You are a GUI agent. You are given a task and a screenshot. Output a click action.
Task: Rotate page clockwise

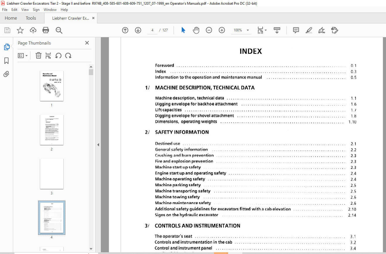(68, 55)
